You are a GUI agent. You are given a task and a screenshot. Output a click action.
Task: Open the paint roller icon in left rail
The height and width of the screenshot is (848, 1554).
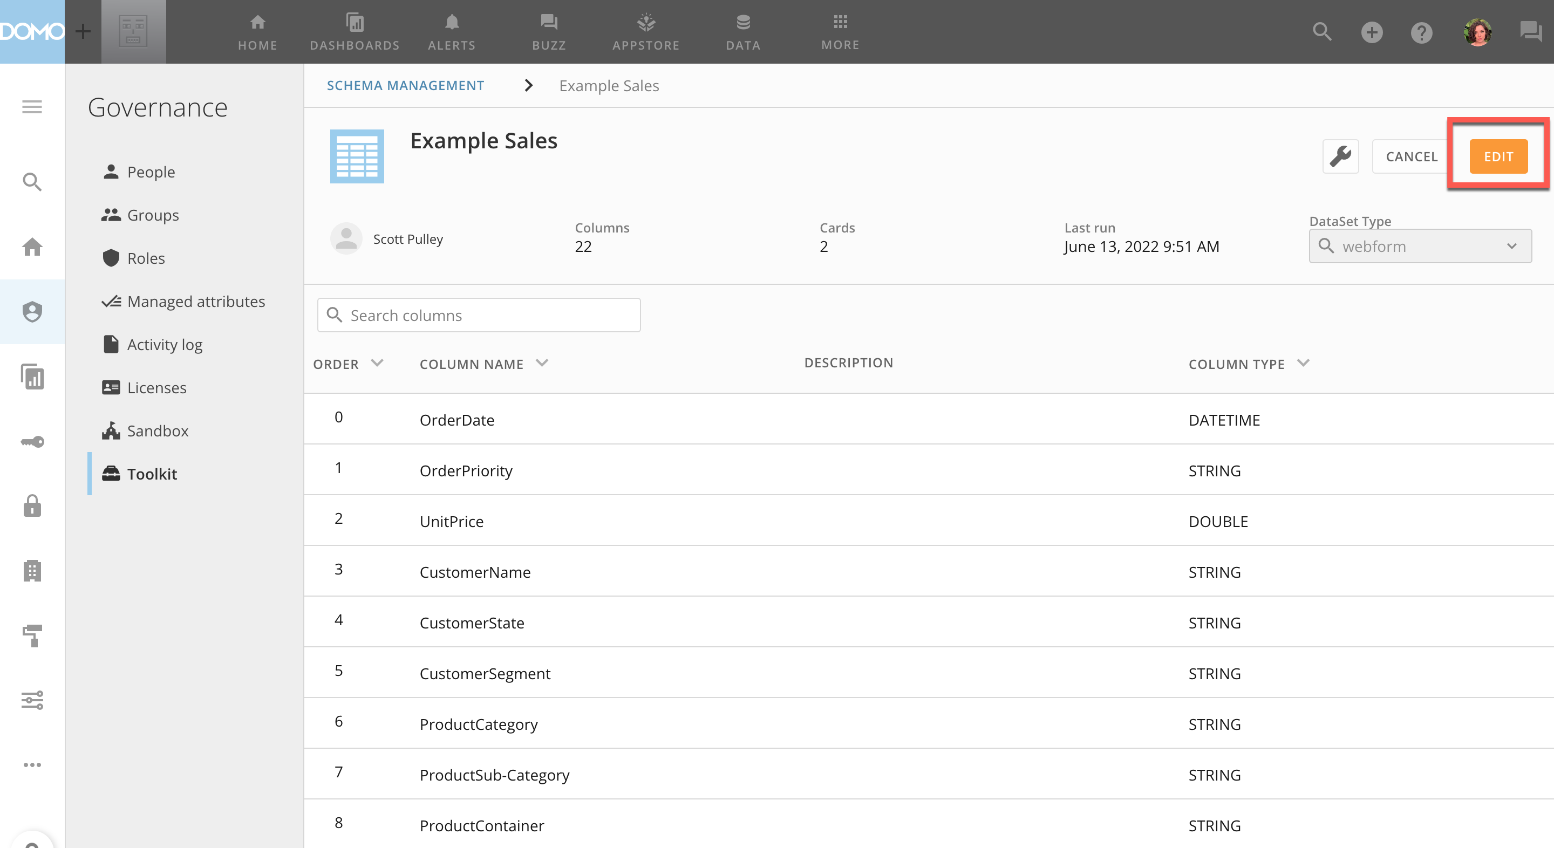pos(32,635)
